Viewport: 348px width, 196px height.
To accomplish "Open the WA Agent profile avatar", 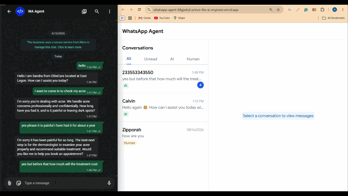I will pos(20,11).
